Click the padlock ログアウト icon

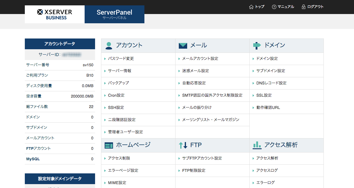(x=303, y=7)
